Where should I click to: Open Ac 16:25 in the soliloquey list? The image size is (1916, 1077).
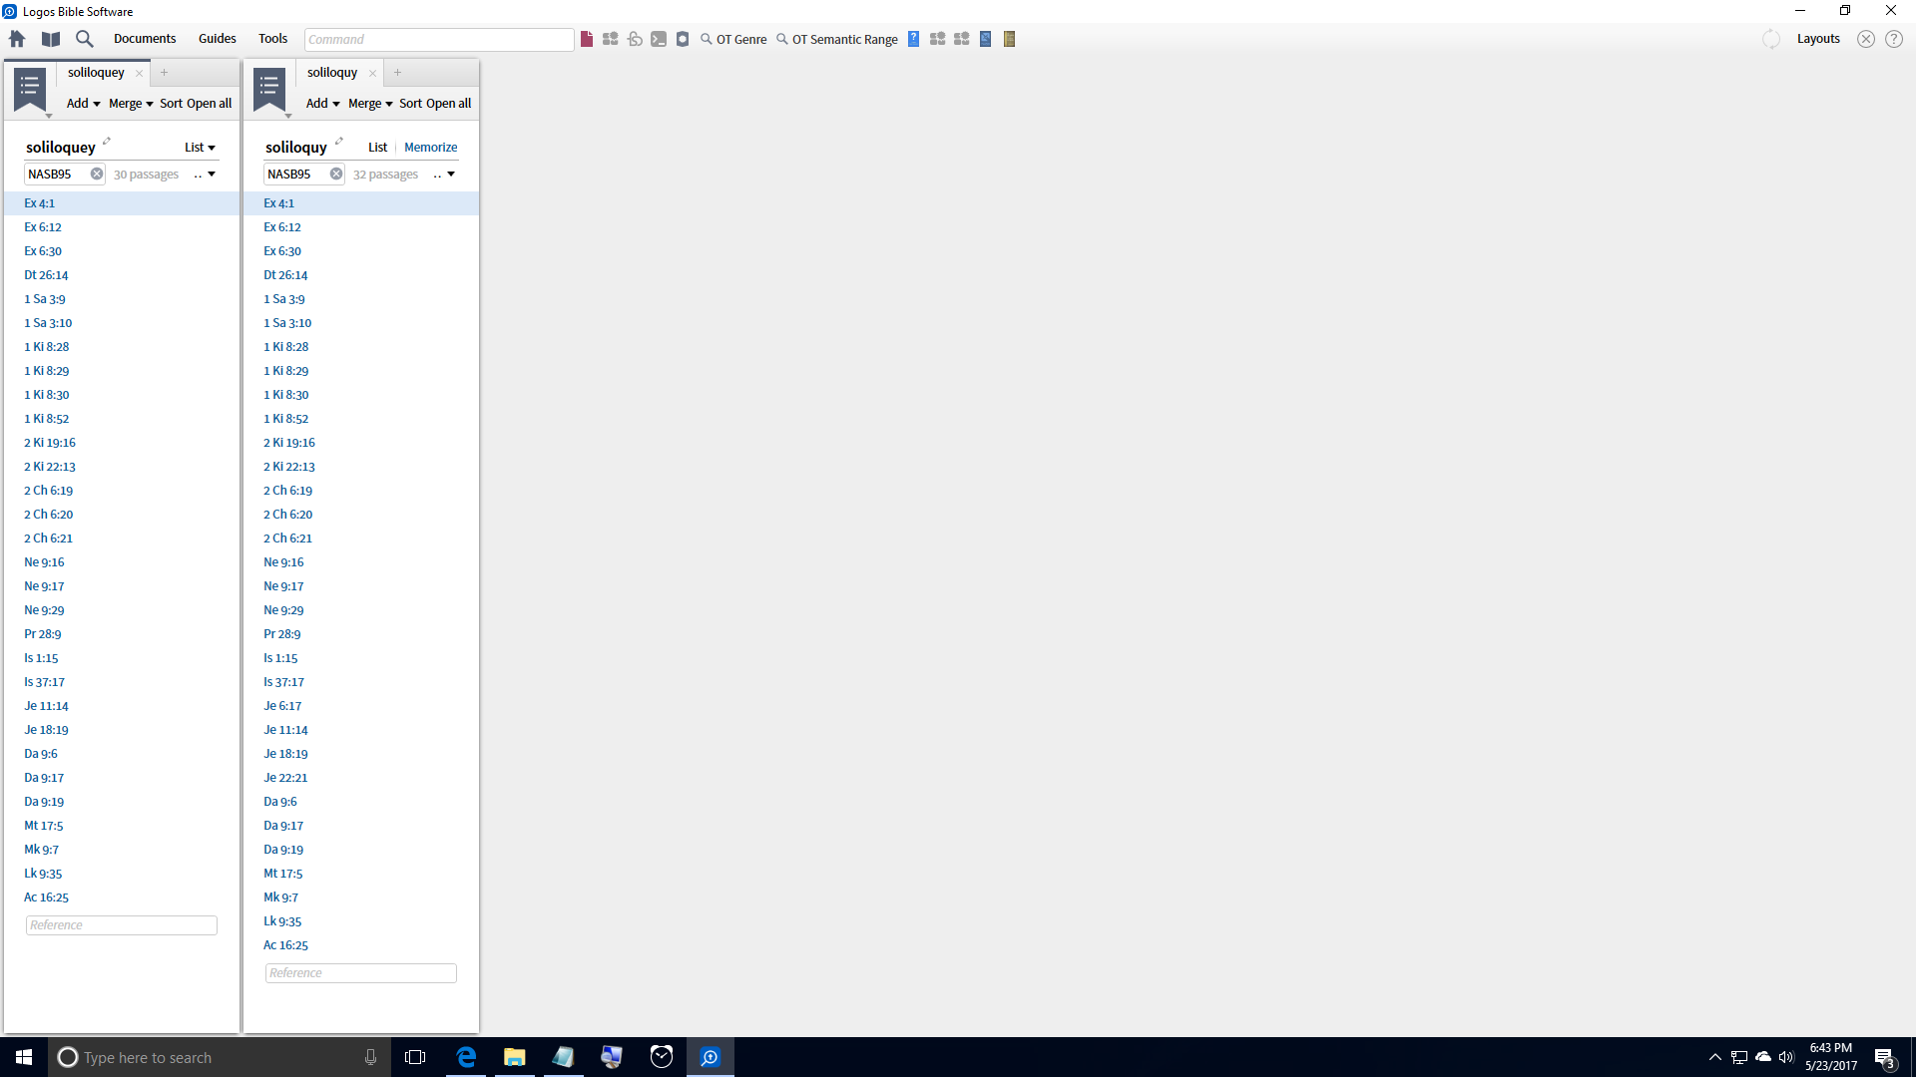[x=46, y=897]
